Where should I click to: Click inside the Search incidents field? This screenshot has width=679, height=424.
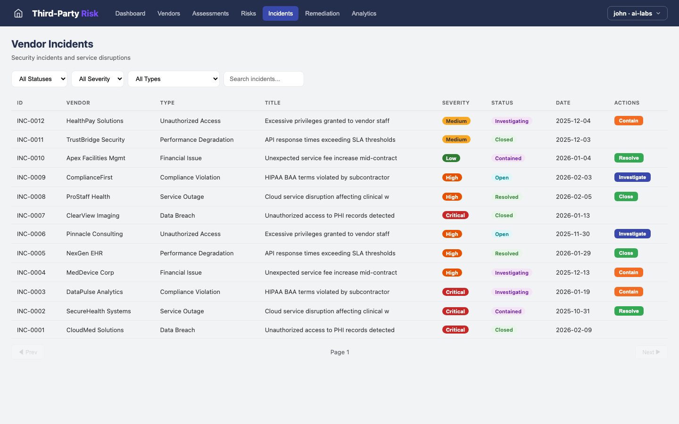(264, 79)
